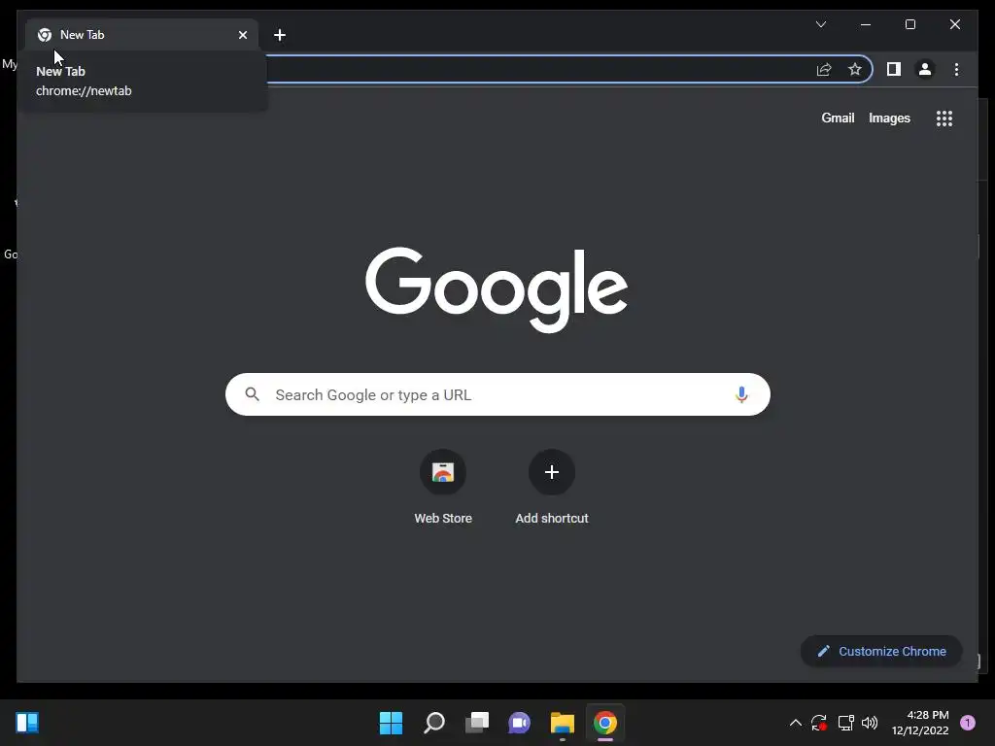The width and height of the screenshot is (995, 746).
Task: Click the Google logo
Action: click(497, 289)
